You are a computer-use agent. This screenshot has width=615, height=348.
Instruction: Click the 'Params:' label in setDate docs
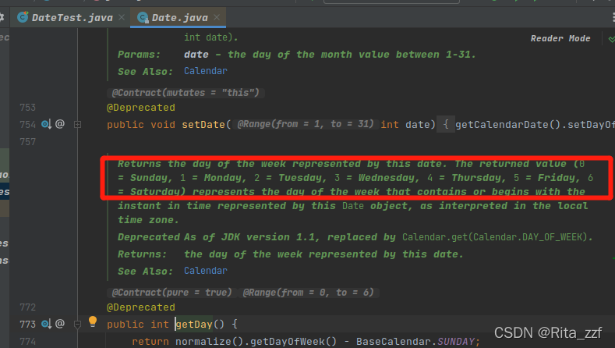point(139,55)
